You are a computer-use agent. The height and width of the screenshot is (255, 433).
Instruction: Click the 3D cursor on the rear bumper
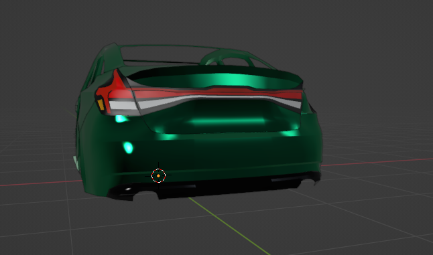pos(158,175)
